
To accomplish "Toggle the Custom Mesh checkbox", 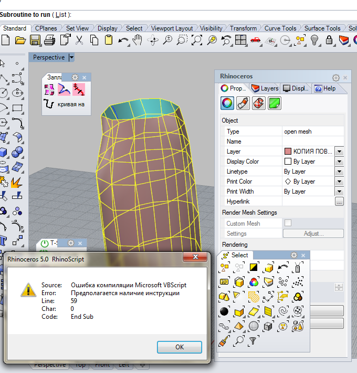I will tap(288, 224).
